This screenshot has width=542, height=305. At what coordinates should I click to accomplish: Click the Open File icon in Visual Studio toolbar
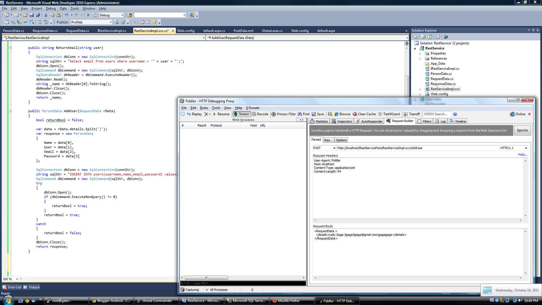coord(25,15)
